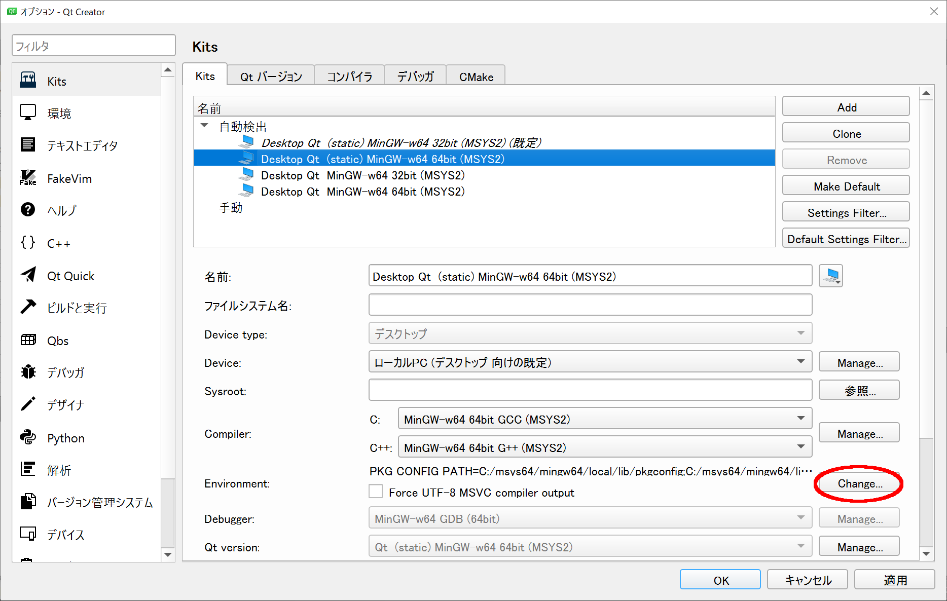Open Default Settings Filter... dialog

[x=846, y=239]
